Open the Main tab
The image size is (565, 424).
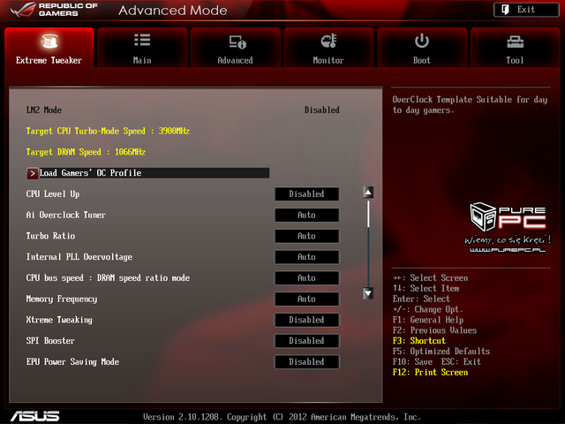[142, 48]
